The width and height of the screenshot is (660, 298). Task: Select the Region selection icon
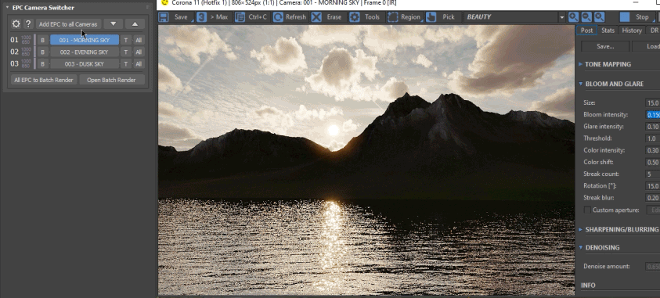pyautogui.click(x=393, y=16)
